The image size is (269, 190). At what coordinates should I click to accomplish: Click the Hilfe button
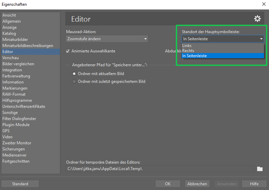(x=254, y=184)
